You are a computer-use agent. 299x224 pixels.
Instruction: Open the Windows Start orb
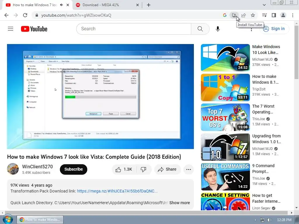coord(8,220)
